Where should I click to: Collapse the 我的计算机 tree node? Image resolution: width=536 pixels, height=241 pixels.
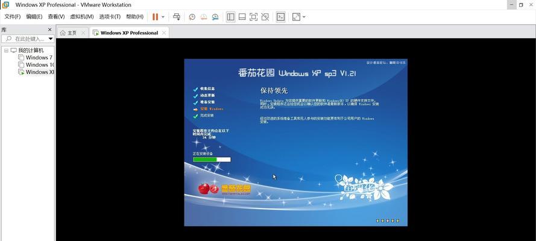6,51
